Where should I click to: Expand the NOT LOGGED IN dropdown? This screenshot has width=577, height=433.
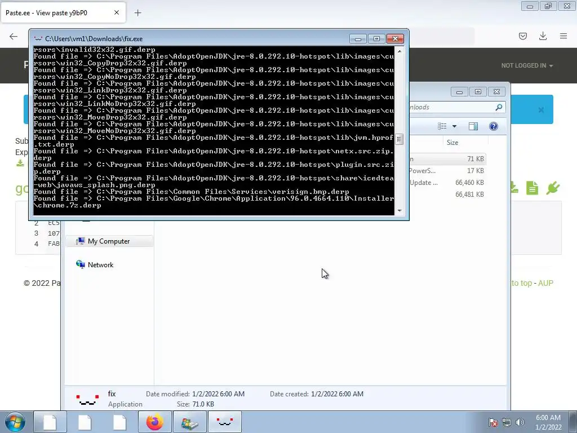point(527,65)
